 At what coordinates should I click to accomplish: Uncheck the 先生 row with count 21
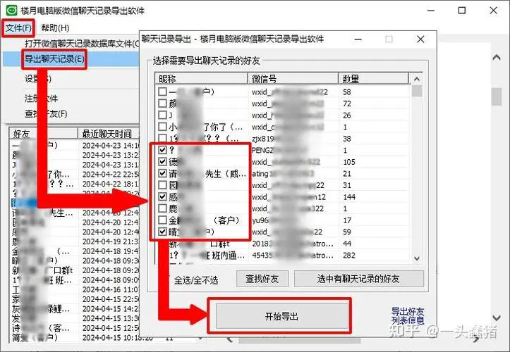162,173
